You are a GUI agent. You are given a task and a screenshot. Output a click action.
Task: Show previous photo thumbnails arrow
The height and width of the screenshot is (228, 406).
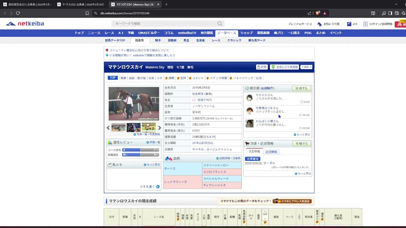[108, 128]
